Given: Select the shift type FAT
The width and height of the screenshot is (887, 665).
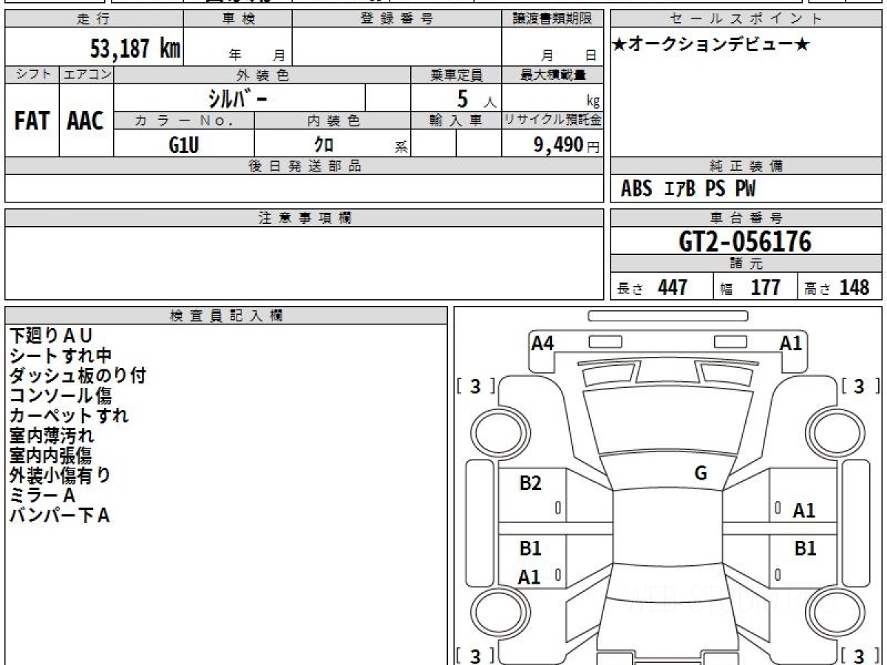Looking at the screenshot, I should [32, 120].
